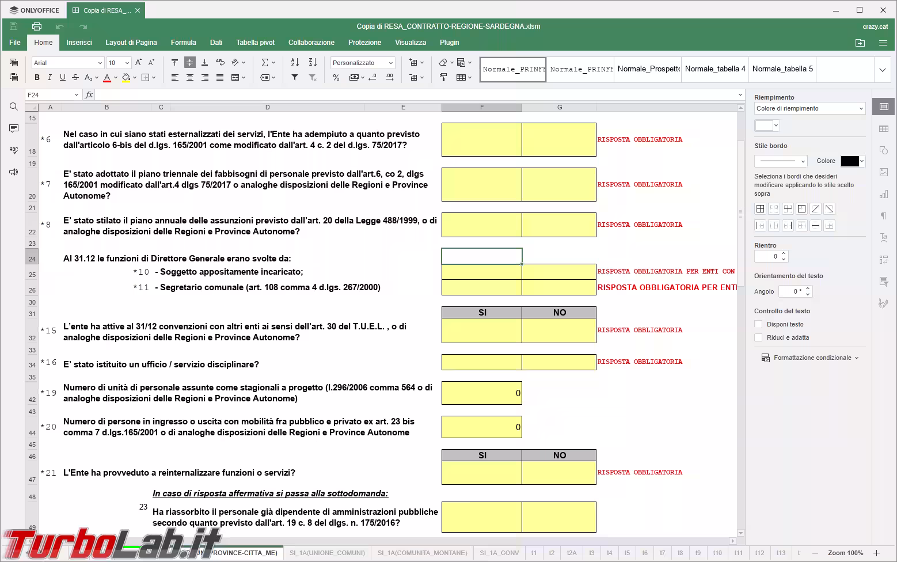The height and width of the screenshot is (562, 897).
Task: Open the search panel in left sidebar
Action: pyautogui.click(x=14, y=107)
